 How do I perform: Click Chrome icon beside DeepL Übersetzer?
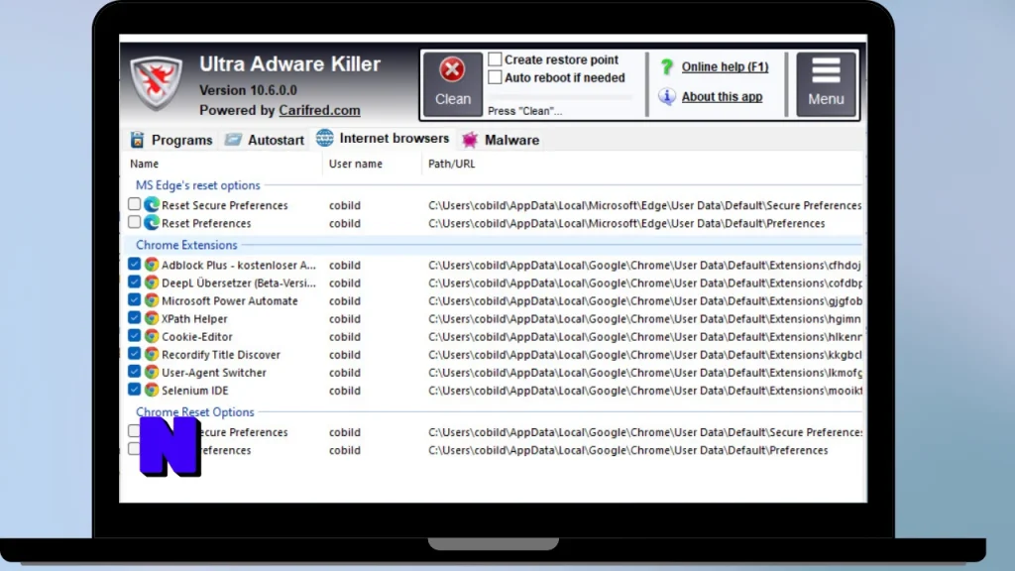point(152,283)
